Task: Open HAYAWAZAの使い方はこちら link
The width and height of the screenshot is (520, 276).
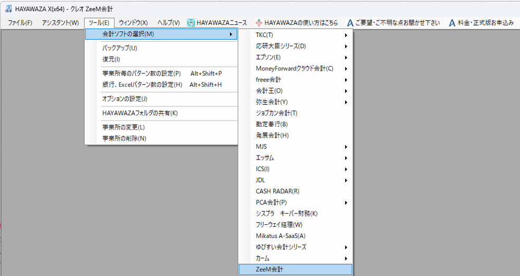Action: 301,23
